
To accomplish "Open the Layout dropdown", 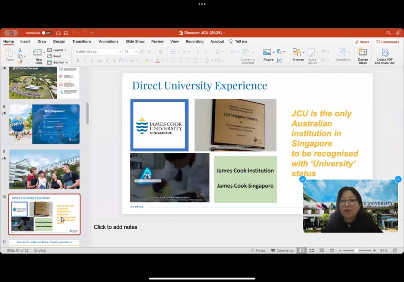I will pos(57,50).
